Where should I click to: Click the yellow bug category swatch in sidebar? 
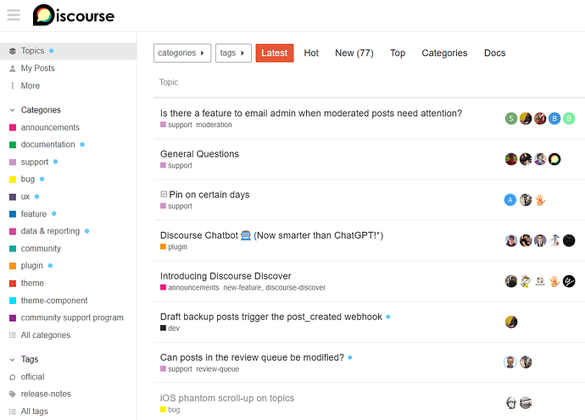(x=13, y=180)
